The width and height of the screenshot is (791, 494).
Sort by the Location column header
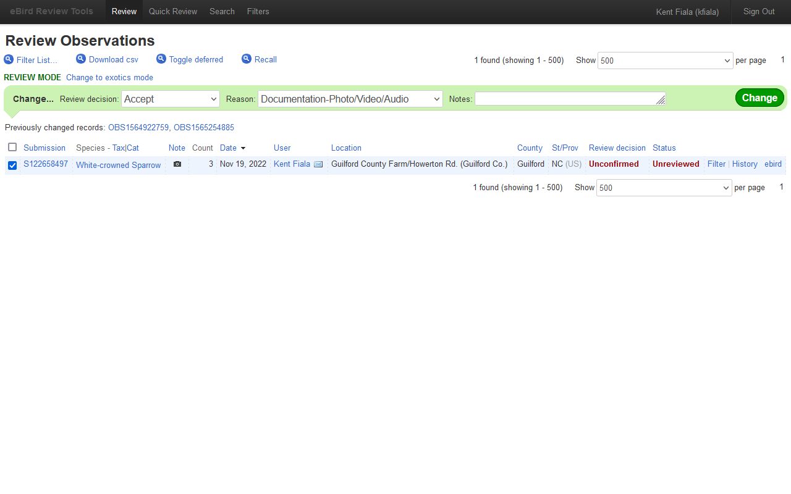click(346, 148)
